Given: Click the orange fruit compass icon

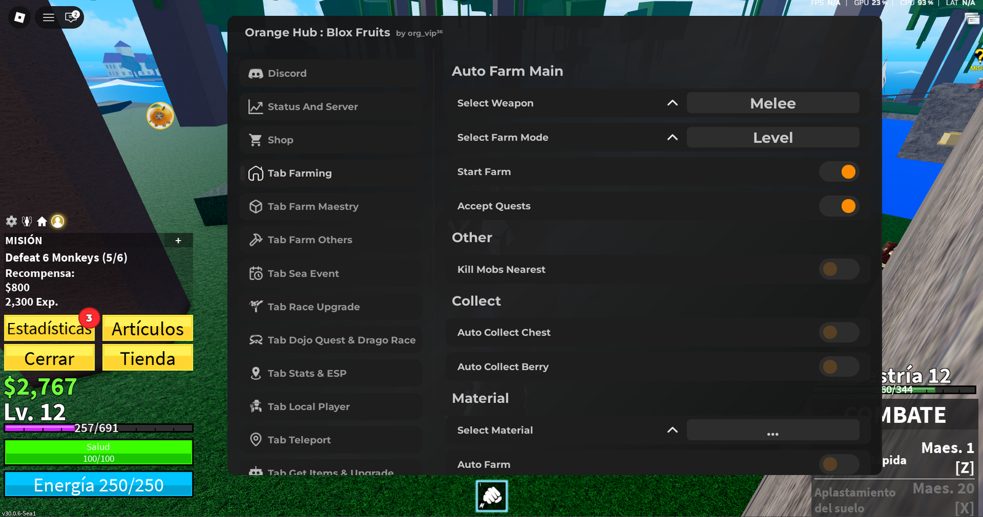Looking at the screenshot, I should (160, 115).
